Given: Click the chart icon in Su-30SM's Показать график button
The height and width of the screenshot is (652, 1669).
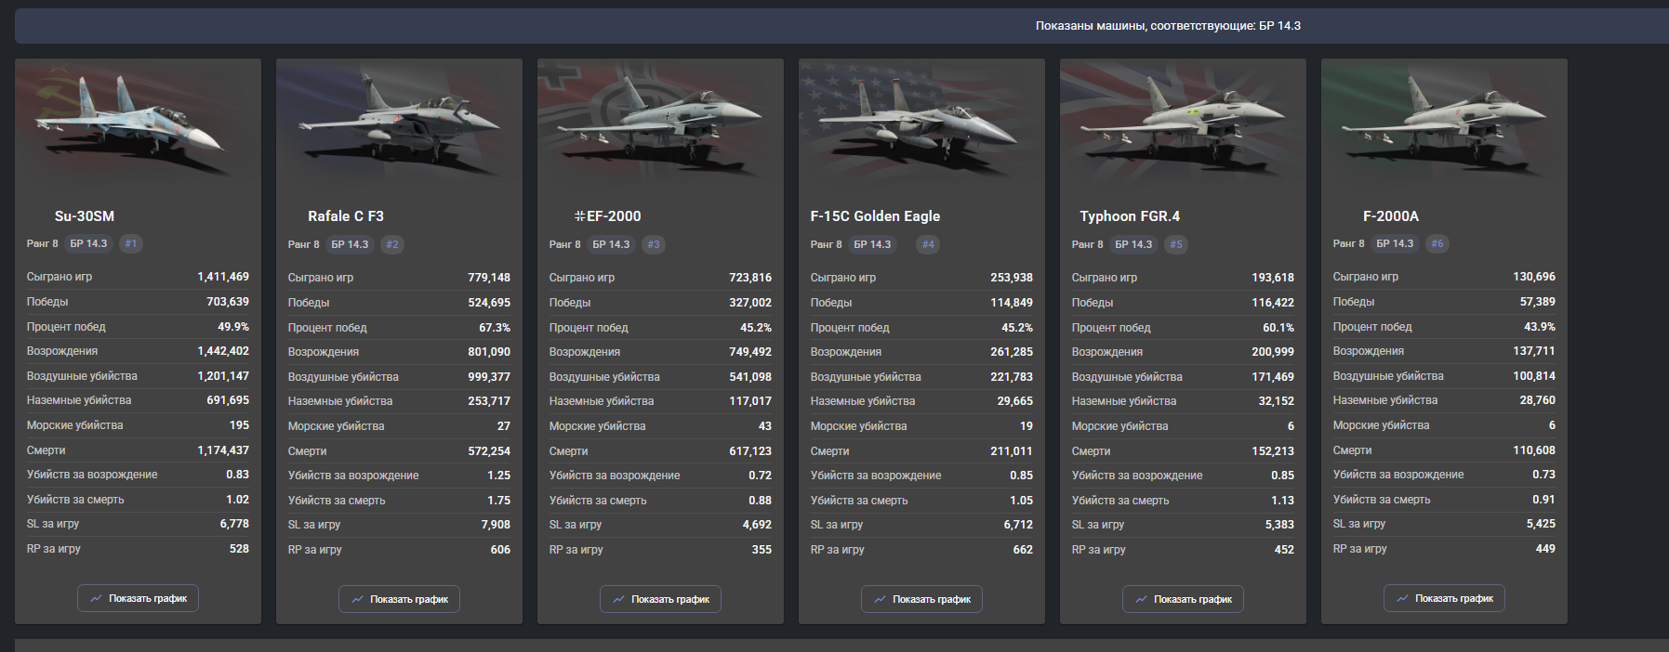Looking at the screenshot, I should click(x=96, y=599).
